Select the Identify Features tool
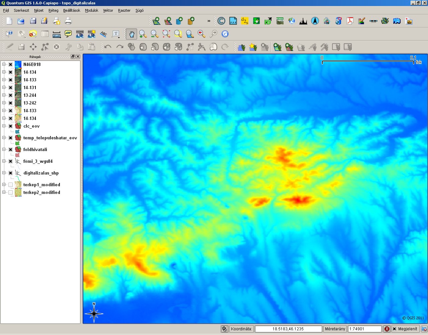This screenshot has width=428, height=335. coord(9,34)
